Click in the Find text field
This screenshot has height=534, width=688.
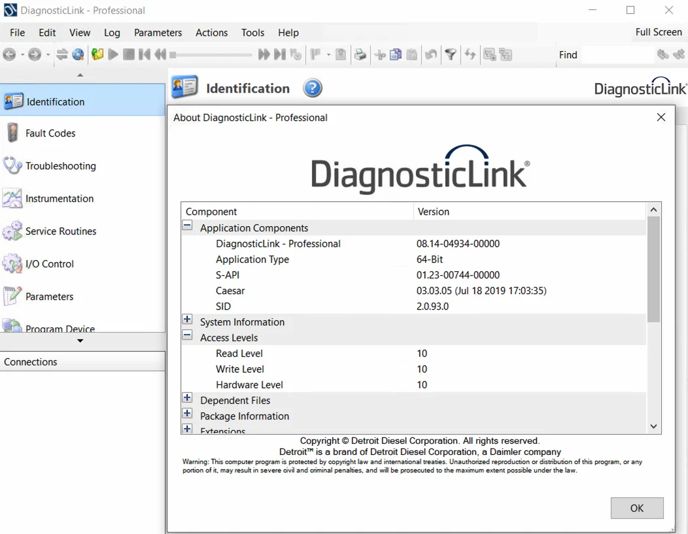617,55
